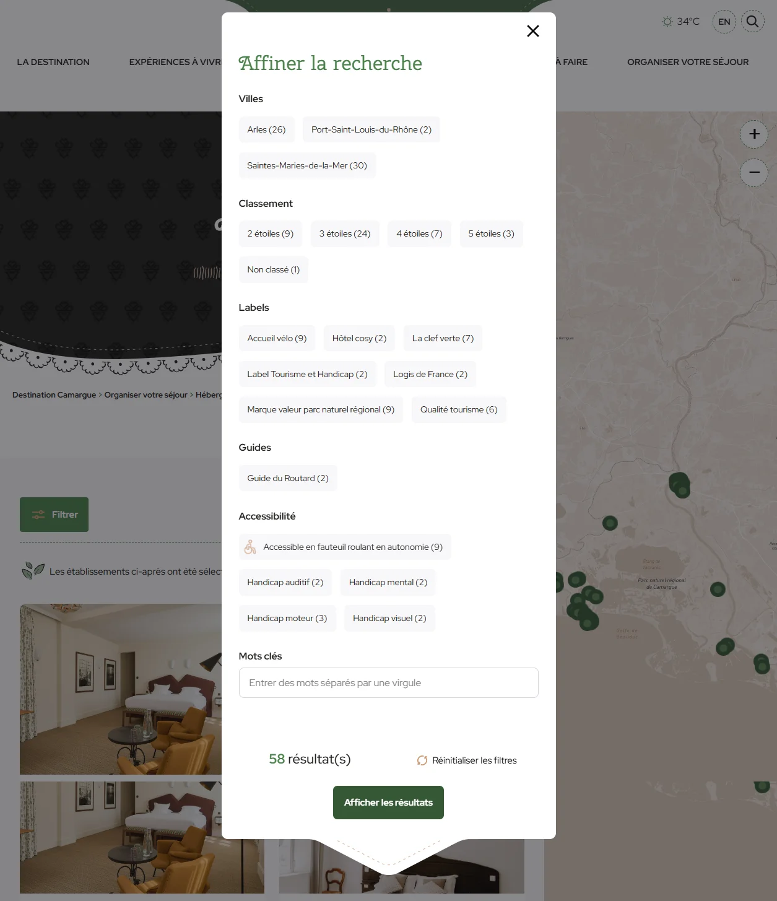Select Guide du Routard (2) filter
Viewport: 777px width, 901px height.
288,478
